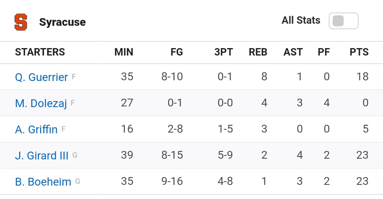Click the STARTERS header label
Image resolution: width=383 pixels, height=199 pixels.
pyautogui.click(x=40, y=52)
